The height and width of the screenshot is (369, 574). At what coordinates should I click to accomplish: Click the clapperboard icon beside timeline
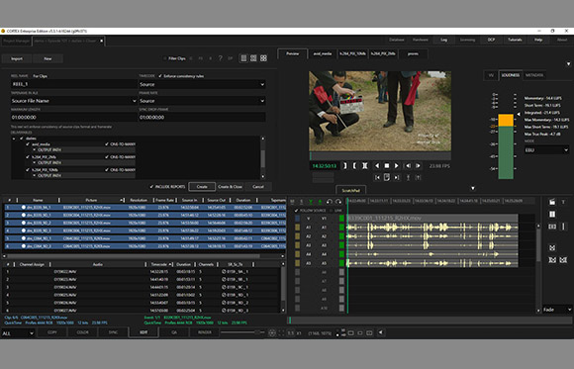[552, 202]
